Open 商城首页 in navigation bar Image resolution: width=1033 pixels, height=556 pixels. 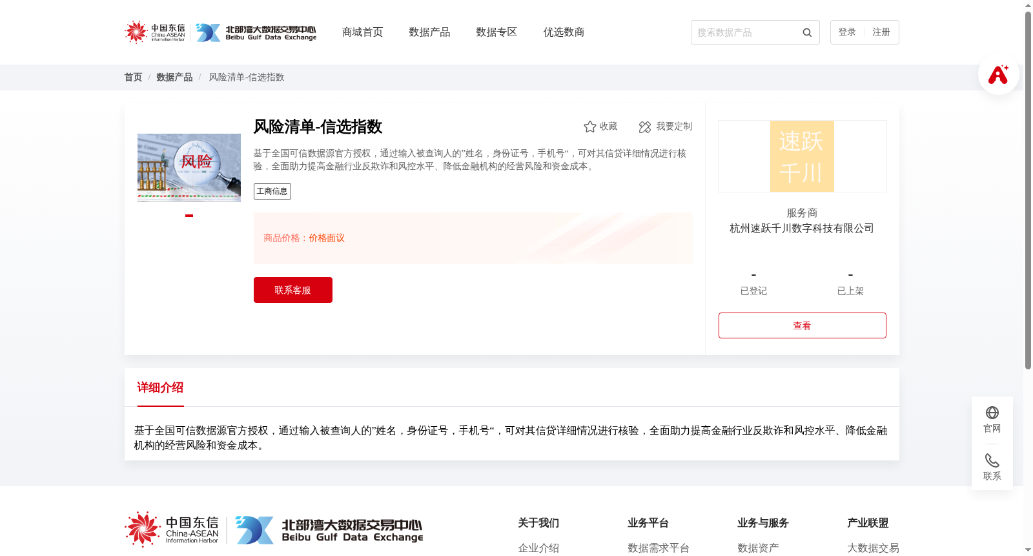click(x=362, y=32)
